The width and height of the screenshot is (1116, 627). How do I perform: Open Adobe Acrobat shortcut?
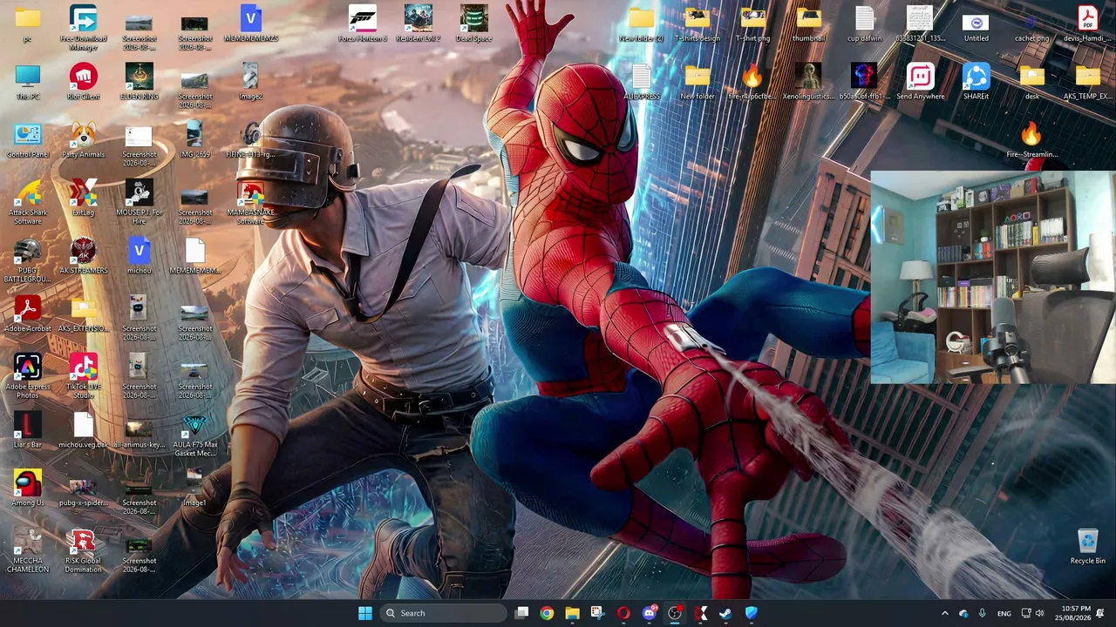27,315
